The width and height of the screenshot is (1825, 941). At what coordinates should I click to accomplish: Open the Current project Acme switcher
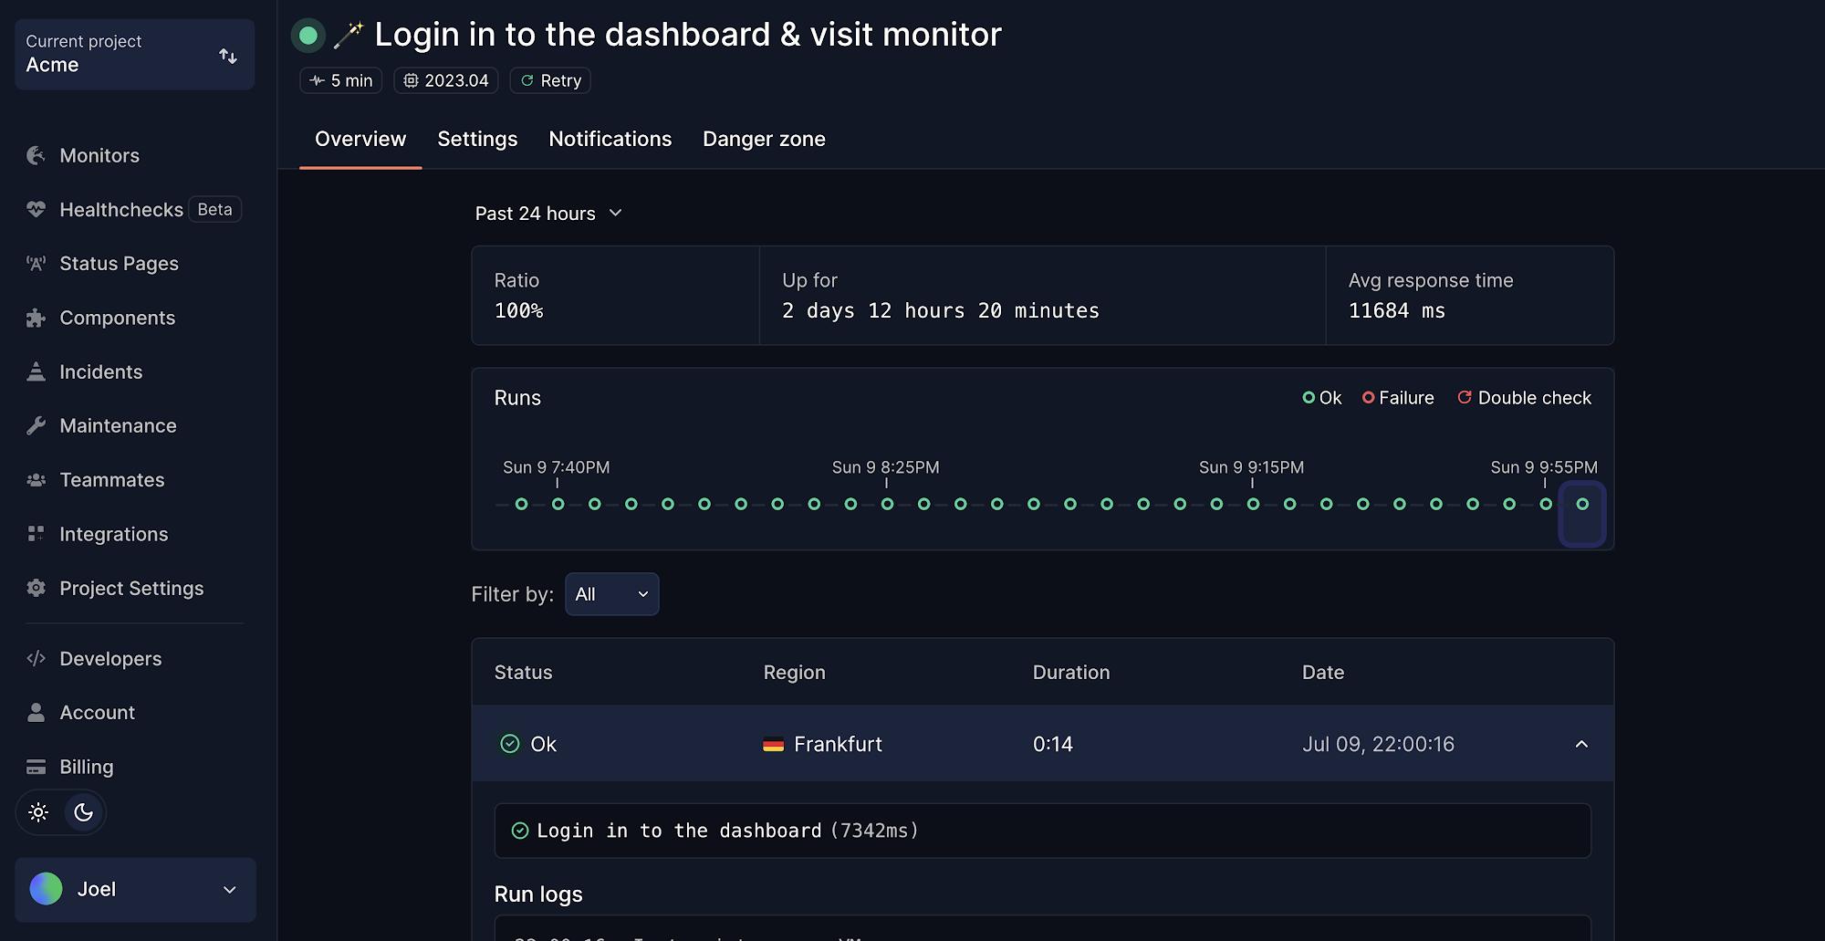(134, 55)
